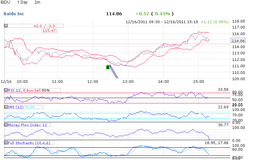The image size is (254, 162).
Task: Click the +1.12 (0.98%) range change
Action: point(215,22)
